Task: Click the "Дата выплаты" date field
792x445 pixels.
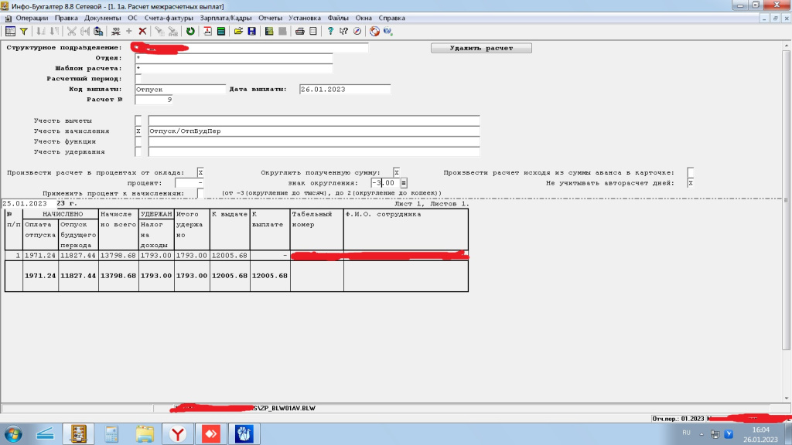Action: pyautogui.click(x=344, y=90)
